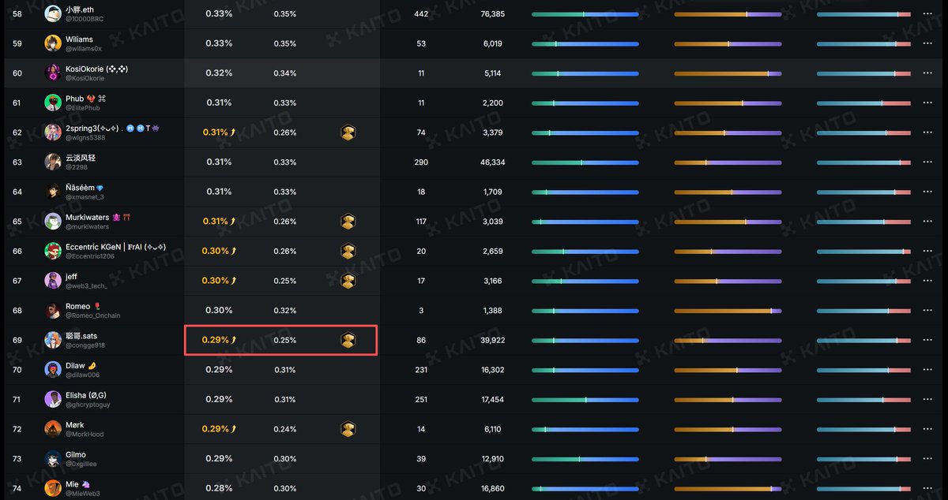Click gold badge in 2spring3 row
This screenshot has width=948, height=500.
coord(348,132)
